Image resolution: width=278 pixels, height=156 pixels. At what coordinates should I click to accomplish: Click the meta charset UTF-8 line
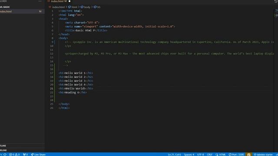(82, 23)
